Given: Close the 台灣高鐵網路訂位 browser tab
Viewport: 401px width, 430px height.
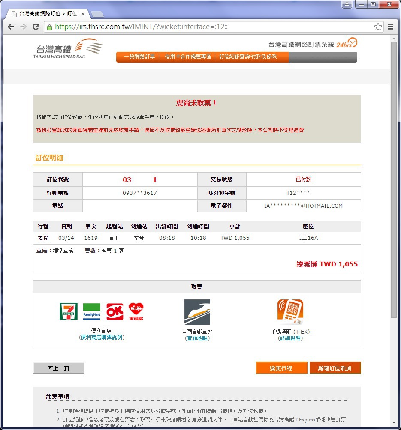Looking at the screenshot, I should click(x=83, y=14).
